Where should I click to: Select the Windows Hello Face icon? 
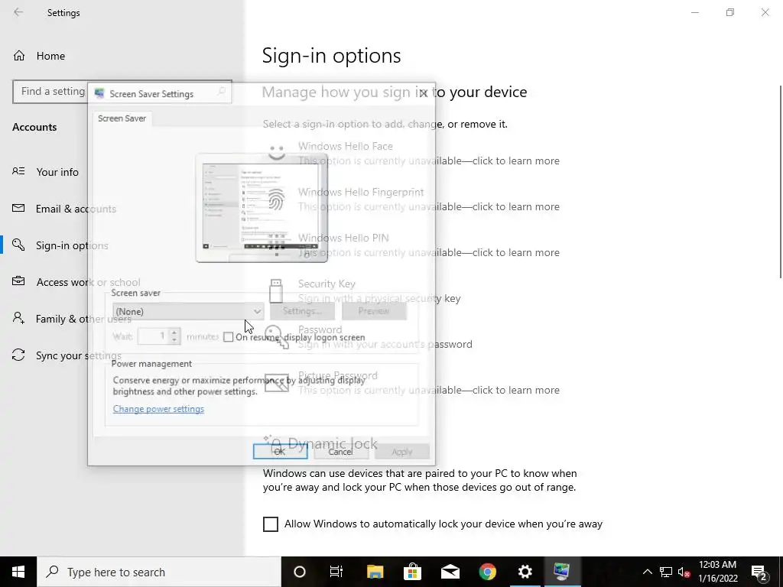click(277, 152)
